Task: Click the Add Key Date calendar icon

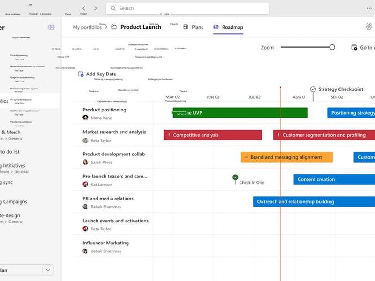Action: pyautogui.click(x=81, y=74)
